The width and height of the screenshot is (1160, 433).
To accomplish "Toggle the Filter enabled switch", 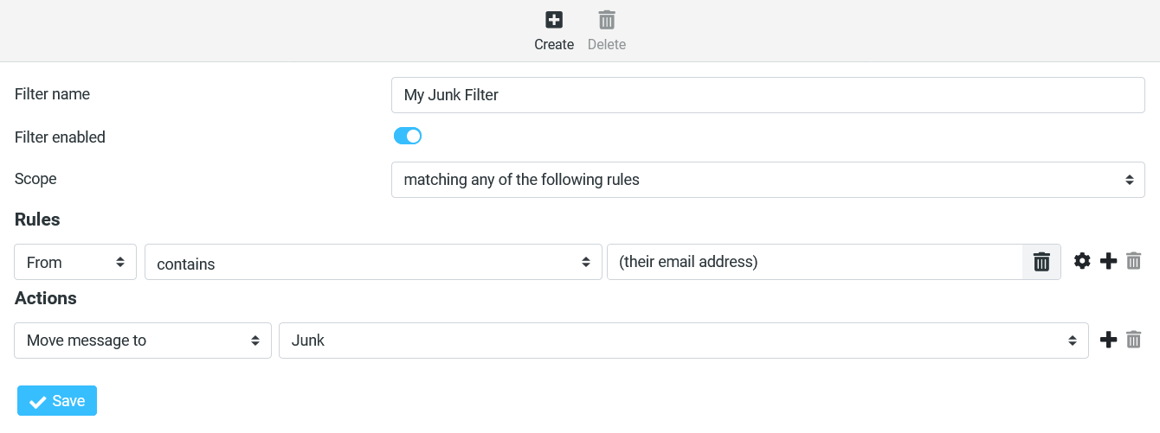I will click(408, 136).
